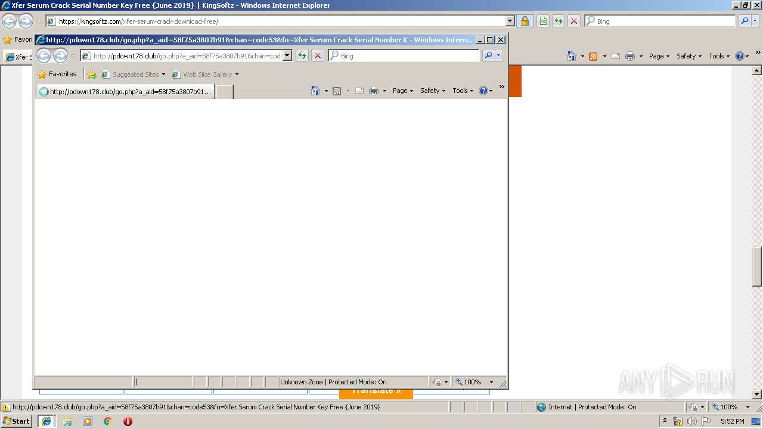Open a new tab in popup window
The height and width of the screenshot is (429, 763).
coord(224,92)
